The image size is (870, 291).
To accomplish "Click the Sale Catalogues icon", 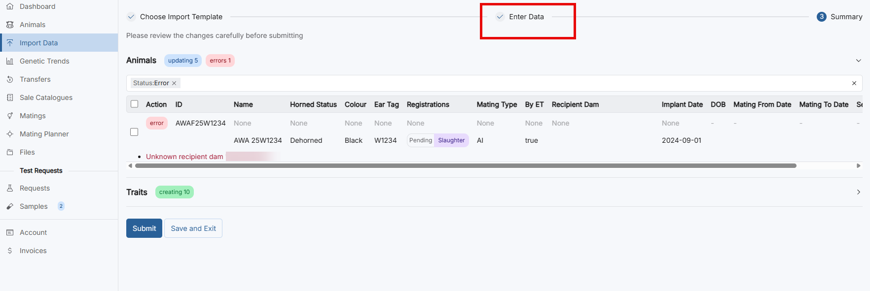I will [x=10, y=97].
